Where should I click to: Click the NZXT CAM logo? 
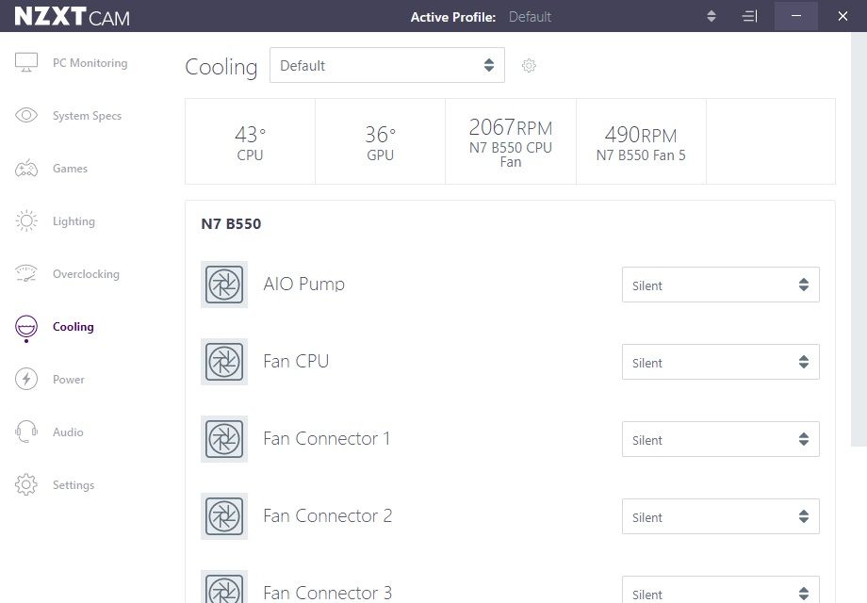pos(72,17)
